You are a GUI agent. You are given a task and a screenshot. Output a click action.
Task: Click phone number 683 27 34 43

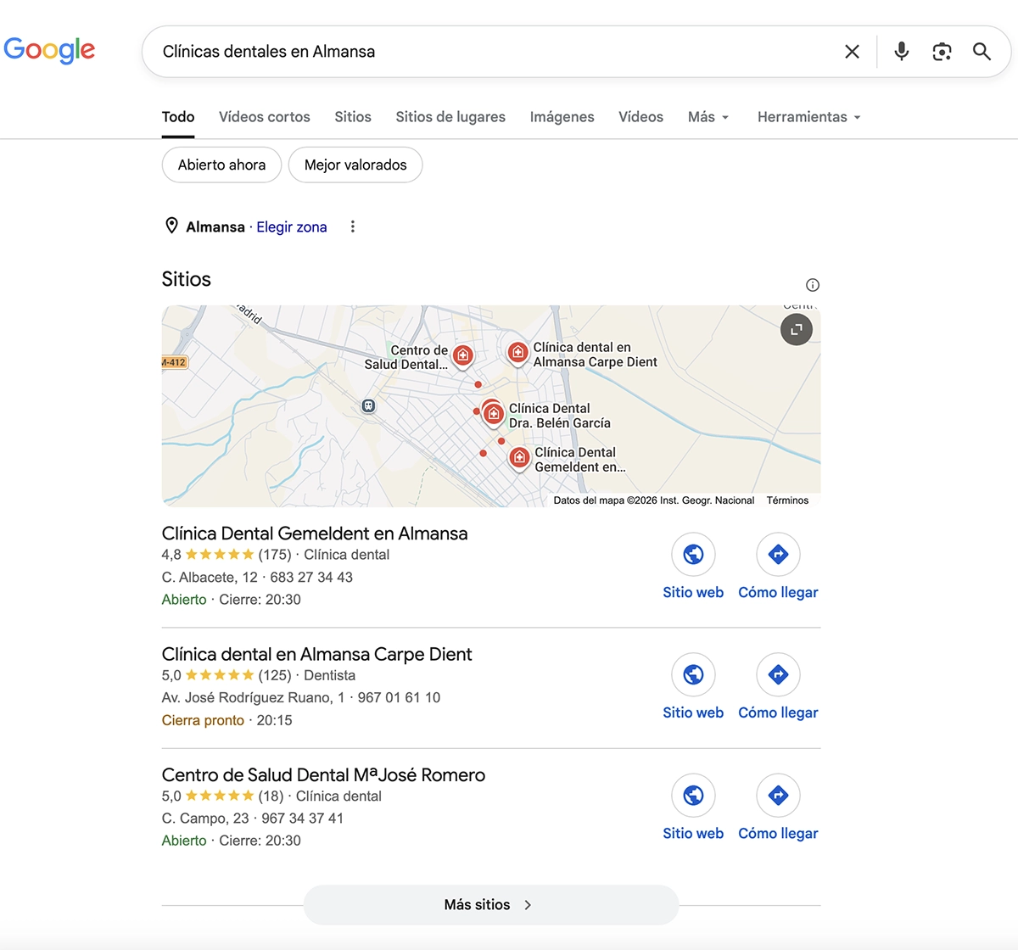coord(311,577)
